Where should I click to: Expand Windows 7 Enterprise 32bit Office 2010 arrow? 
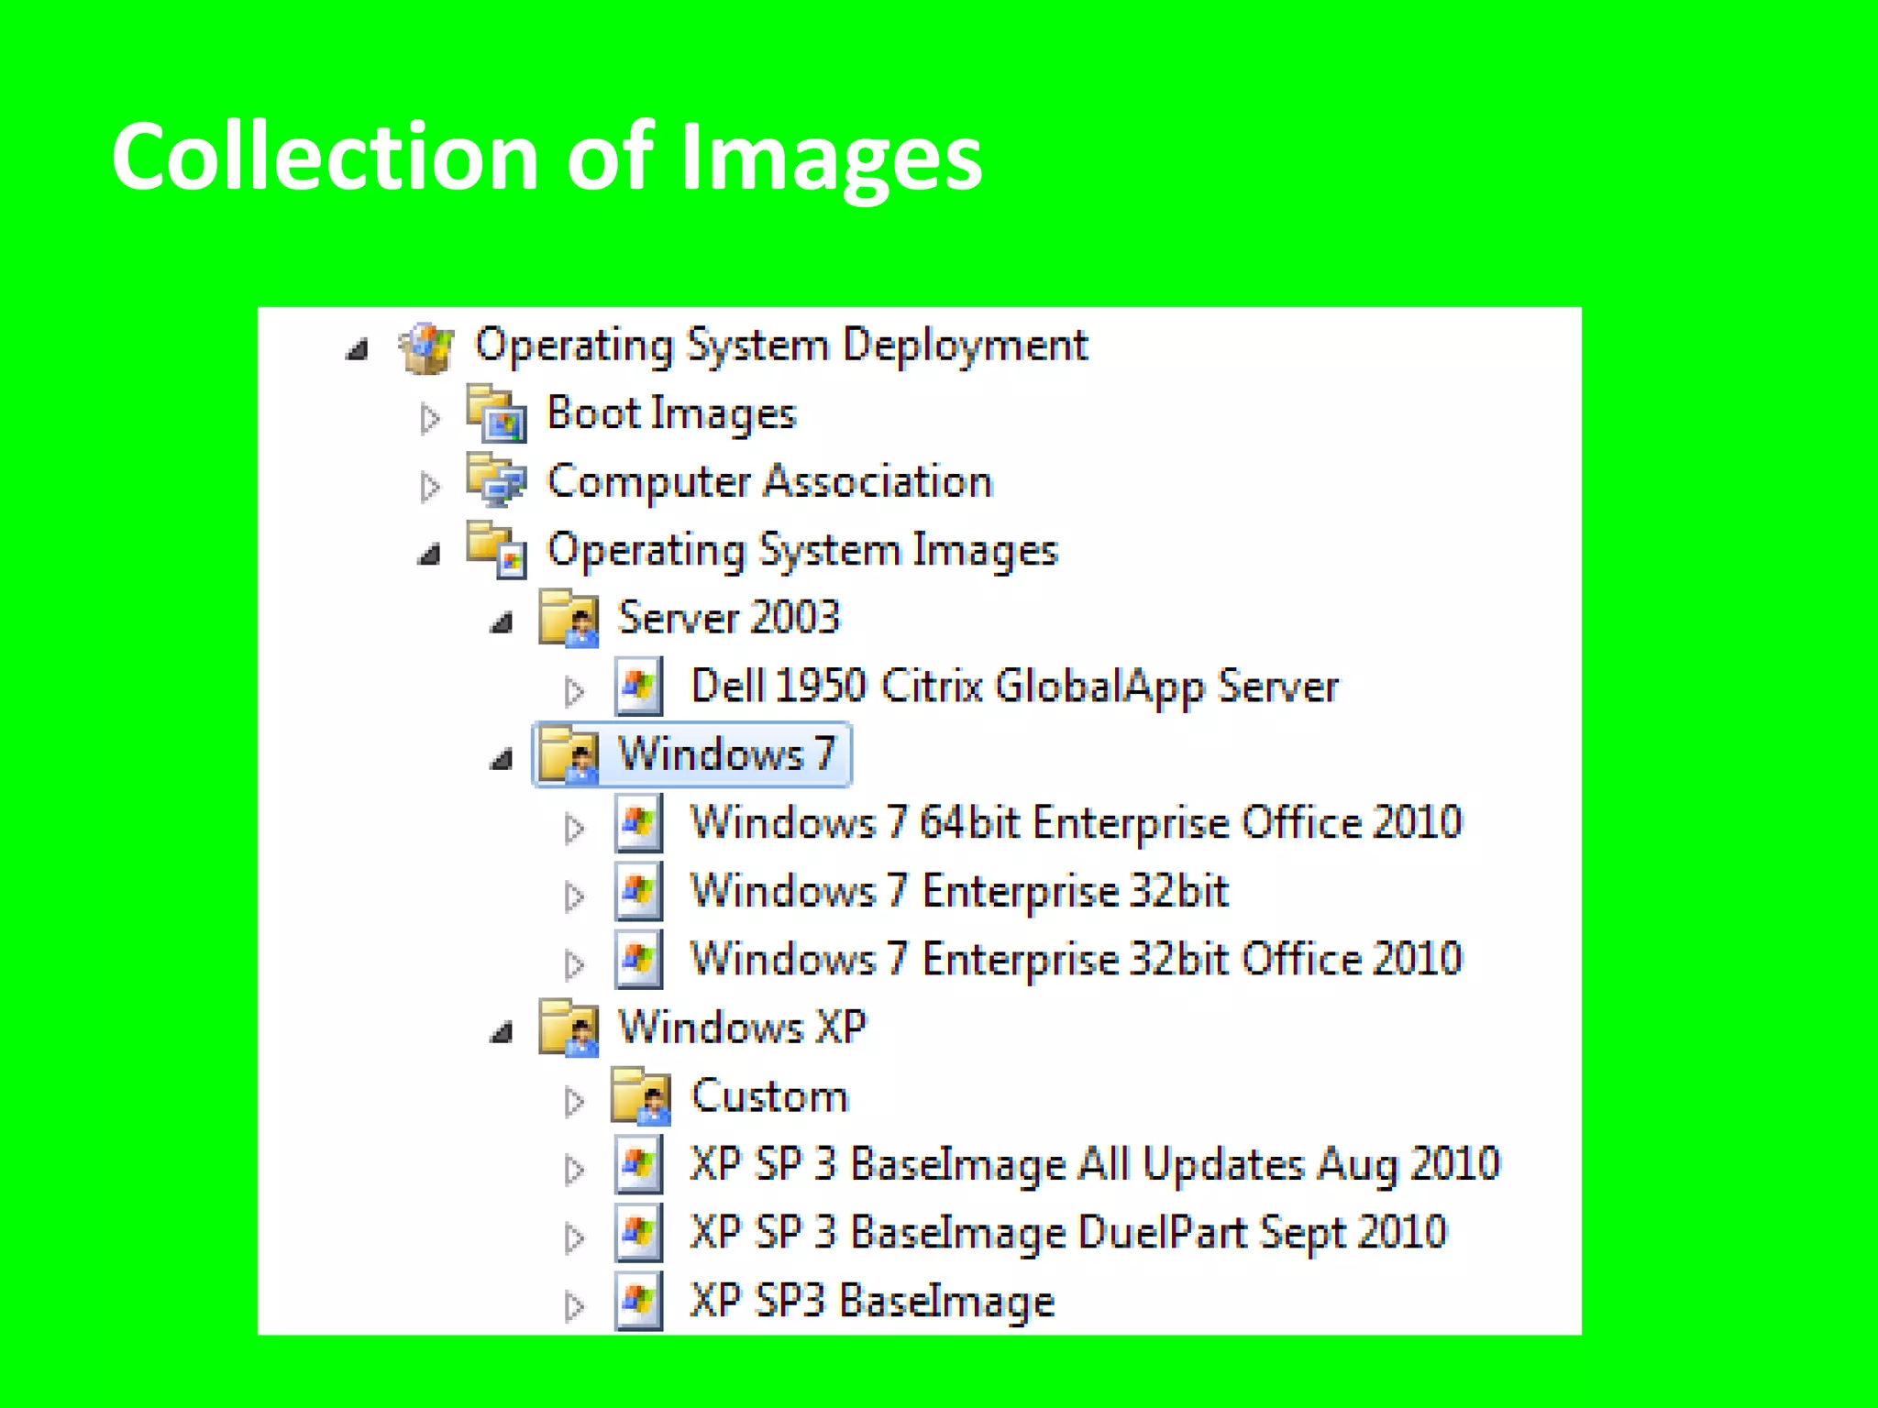(x=575, y=963)
